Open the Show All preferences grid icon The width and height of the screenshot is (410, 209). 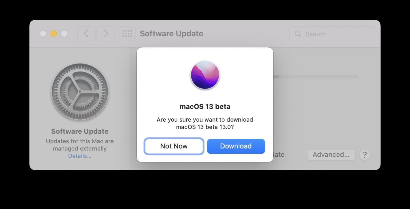tap(127, 34)
